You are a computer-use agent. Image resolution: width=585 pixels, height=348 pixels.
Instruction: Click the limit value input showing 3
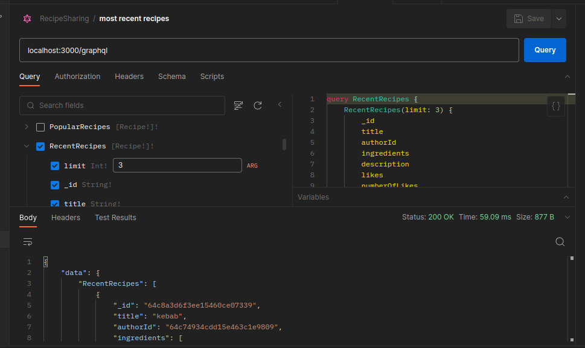[x=177, y=165]
